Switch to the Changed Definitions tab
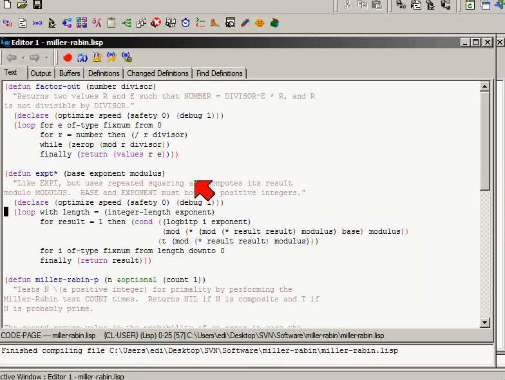The image size is (505, 380). tap(157, 73)
